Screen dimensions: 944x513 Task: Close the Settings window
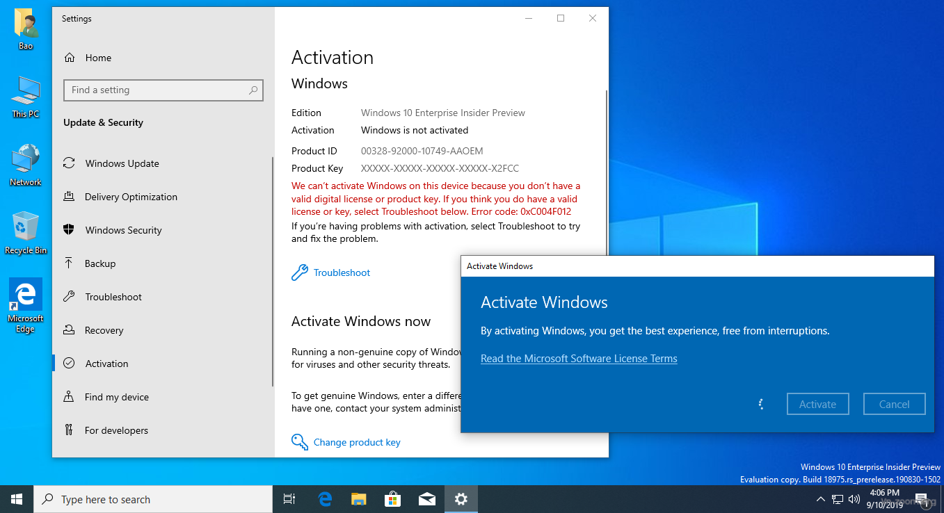tap(593, 19)
